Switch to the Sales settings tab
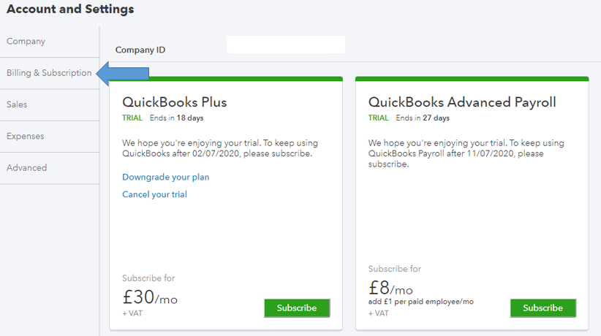The width and height of the screenshot is (601, 336). coord(17,104)
